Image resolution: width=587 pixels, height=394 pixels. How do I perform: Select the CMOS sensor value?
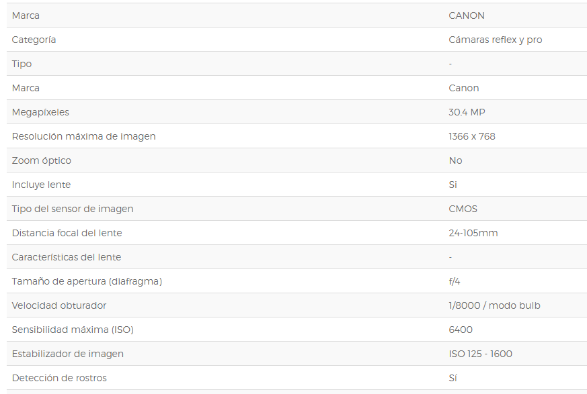(463, 209)
